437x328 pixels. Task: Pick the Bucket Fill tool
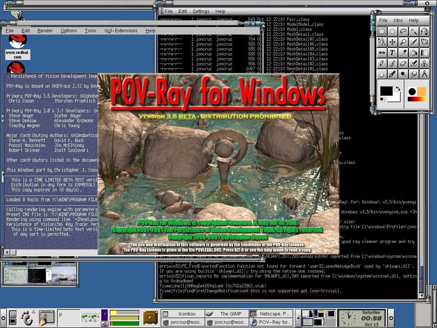(x=414, y=53)
